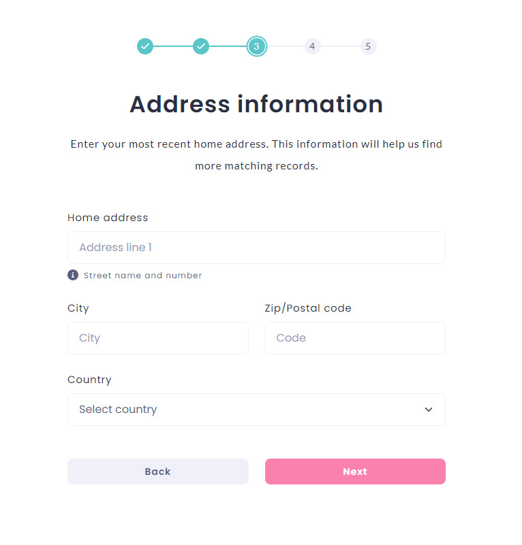522x545 pixels.
Task: Click the Zip/Postal code label
Action: (308, 308)
